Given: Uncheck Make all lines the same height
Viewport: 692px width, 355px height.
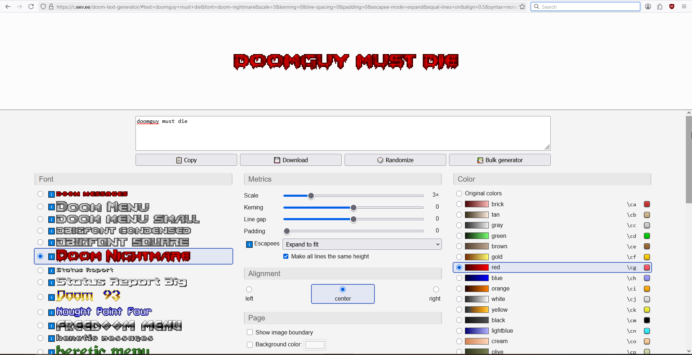Looking at the screenshot, I should coord(286,256).
